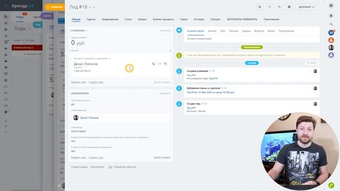Select the Комментарий timeline tab
340x191 pixels.
click(195, 31)
